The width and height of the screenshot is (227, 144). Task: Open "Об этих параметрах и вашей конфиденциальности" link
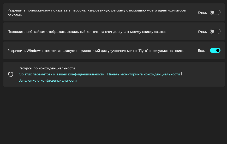pyautogui.click(x=61, y=74)
